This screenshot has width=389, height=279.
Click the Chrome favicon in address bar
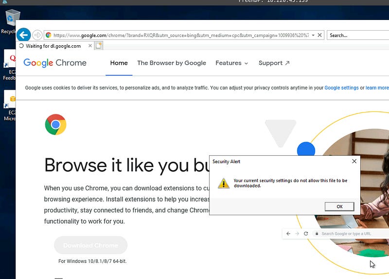click(48, 35)
